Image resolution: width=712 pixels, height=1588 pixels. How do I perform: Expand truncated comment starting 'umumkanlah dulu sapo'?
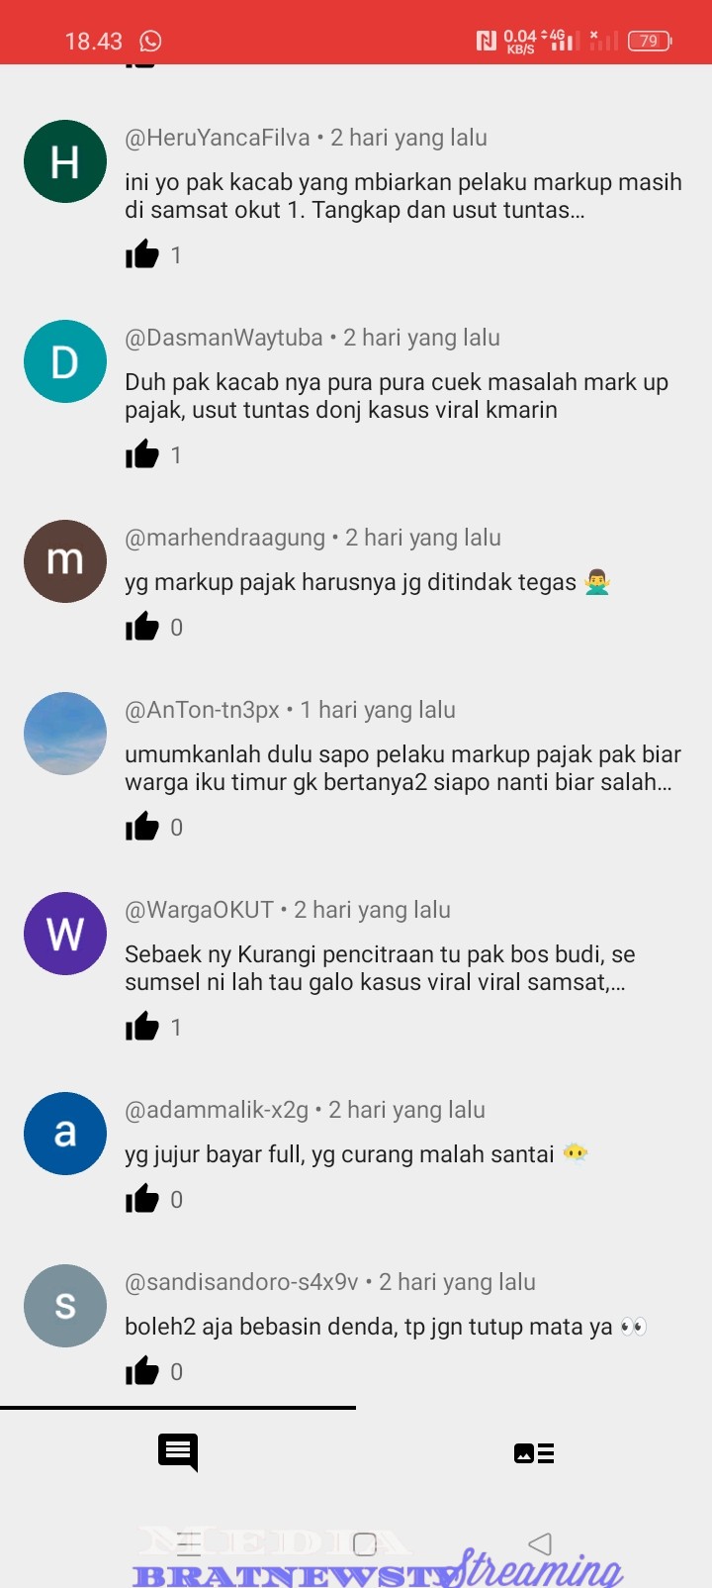tap(402, 768)
